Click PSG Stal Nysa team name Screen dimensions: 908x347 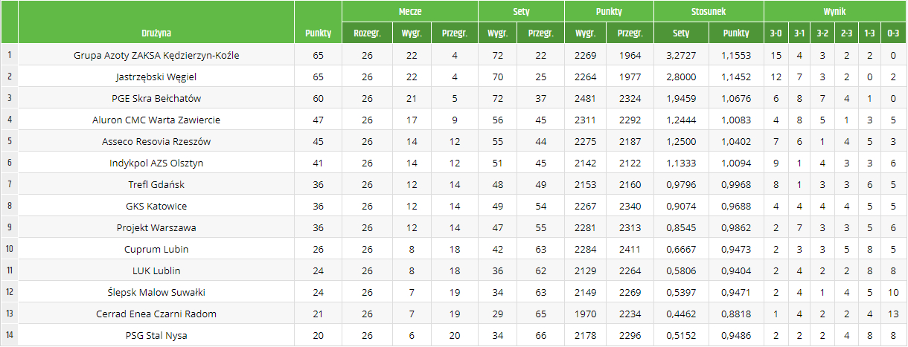(x=156, y=335)
